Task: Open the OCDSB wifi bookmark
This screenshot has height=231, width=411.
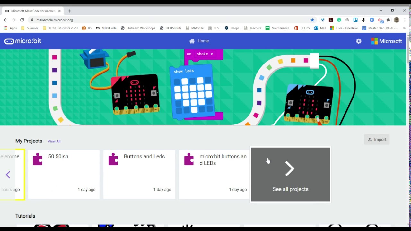Action: click(171, 28)
